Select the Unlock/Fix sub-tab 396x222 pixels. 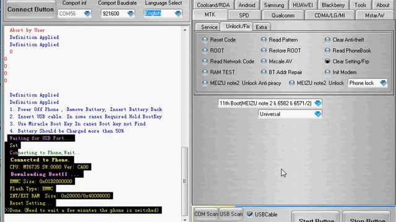(x=238, y=26)
